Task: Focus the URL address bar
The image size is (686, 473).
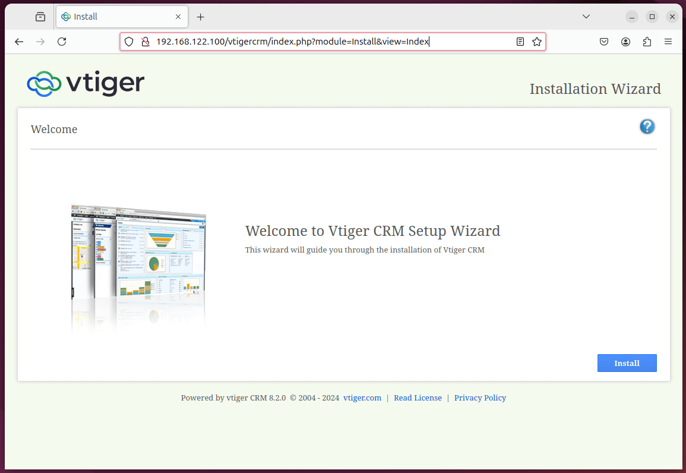Action: click(x=333, y=42)
